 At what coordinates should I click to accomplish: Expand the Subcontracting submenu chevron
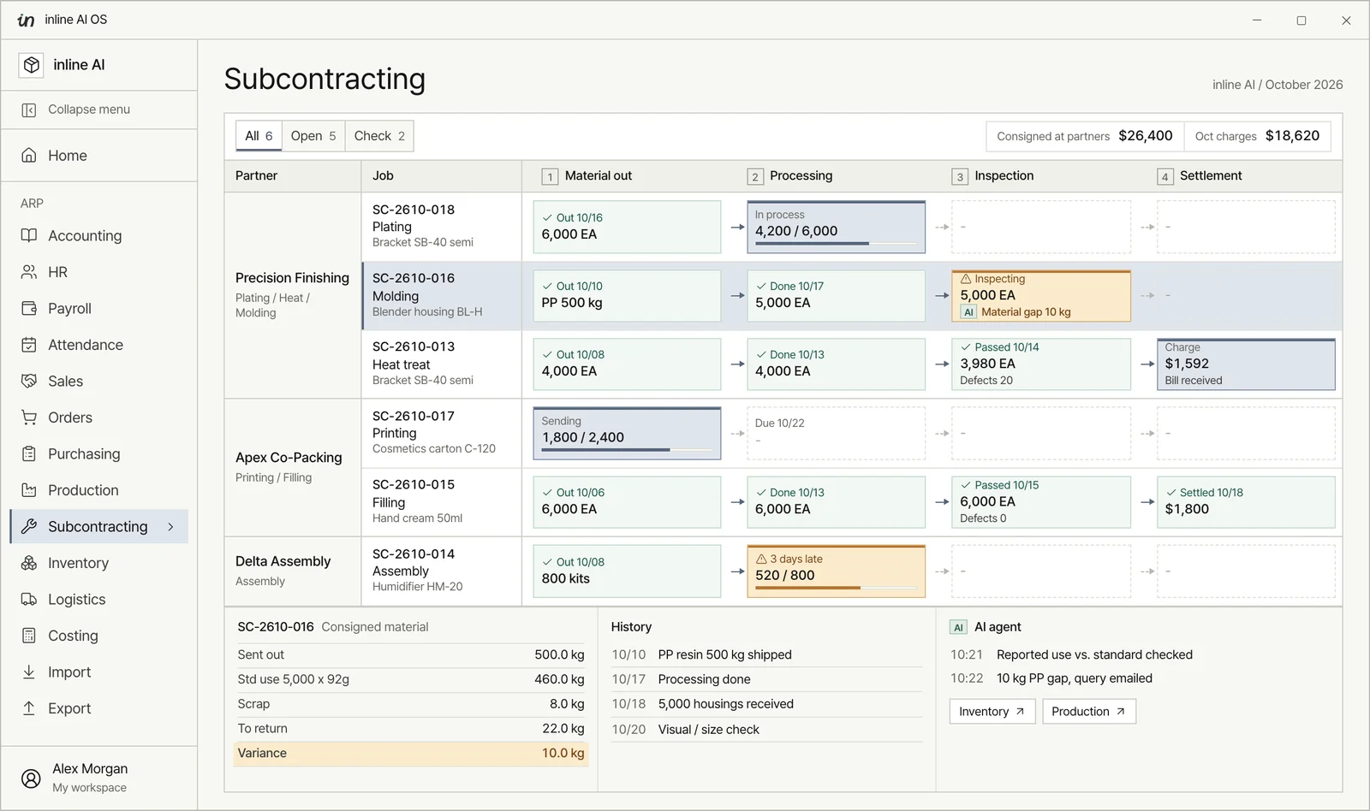click(170, 527)
